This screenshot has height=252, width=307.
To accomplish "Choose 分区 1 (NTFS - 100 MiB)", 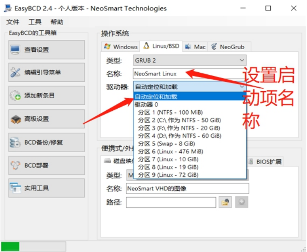I will click(190, 112).
